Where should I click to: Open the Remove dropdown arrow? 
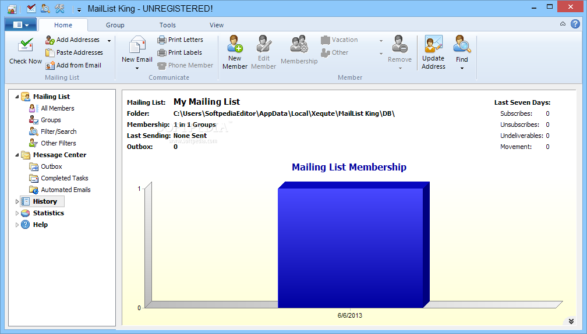click(x=400, y=68)
